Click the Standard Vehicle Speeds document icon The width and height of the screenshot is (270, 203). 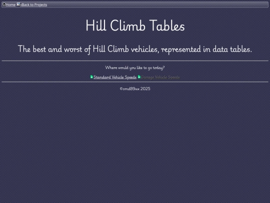[x=92, y=77]
